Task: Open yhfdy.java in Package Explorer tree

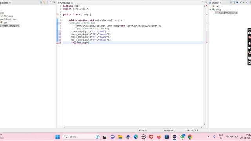Action: [x=7, y=16]
